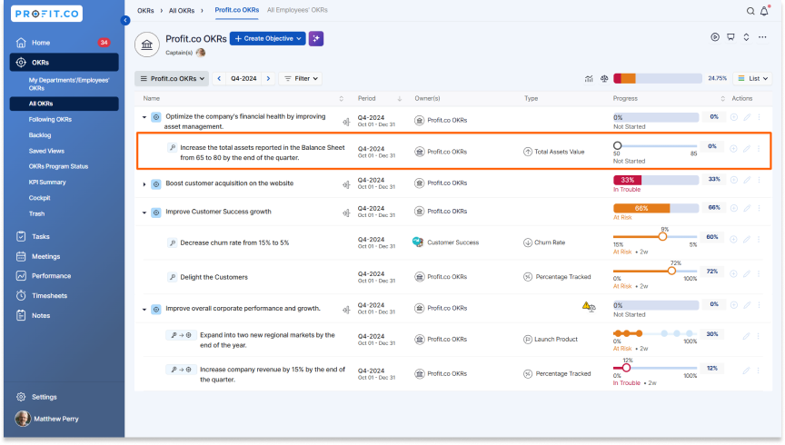Open the List view dropdown
Screen dimensions: 785x445
(x=752, y=79)
